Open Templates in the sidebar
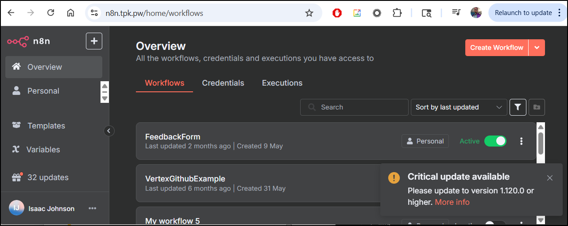This screenshot has height=226, width=568. click(x=46, y=126)
